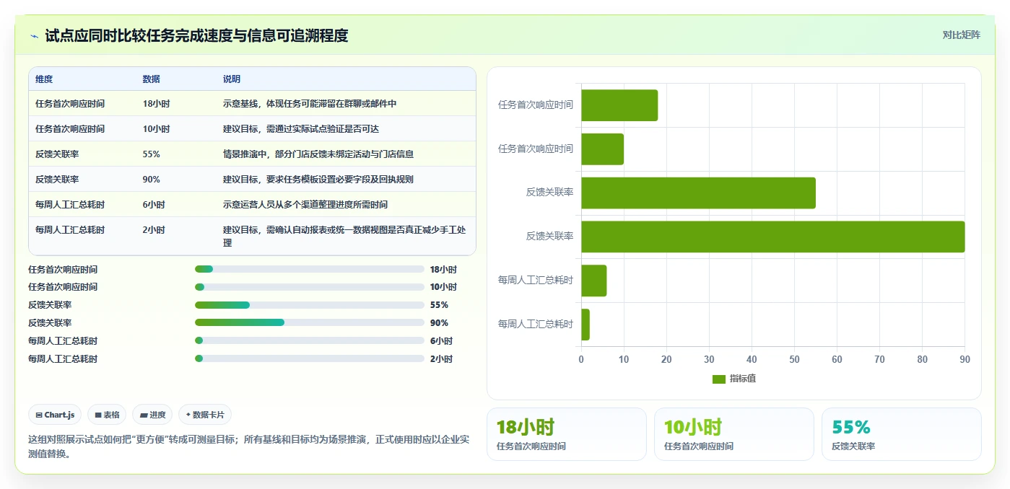Click the 维度 column header
1010x489 pixels.
[x=44, y=79]
